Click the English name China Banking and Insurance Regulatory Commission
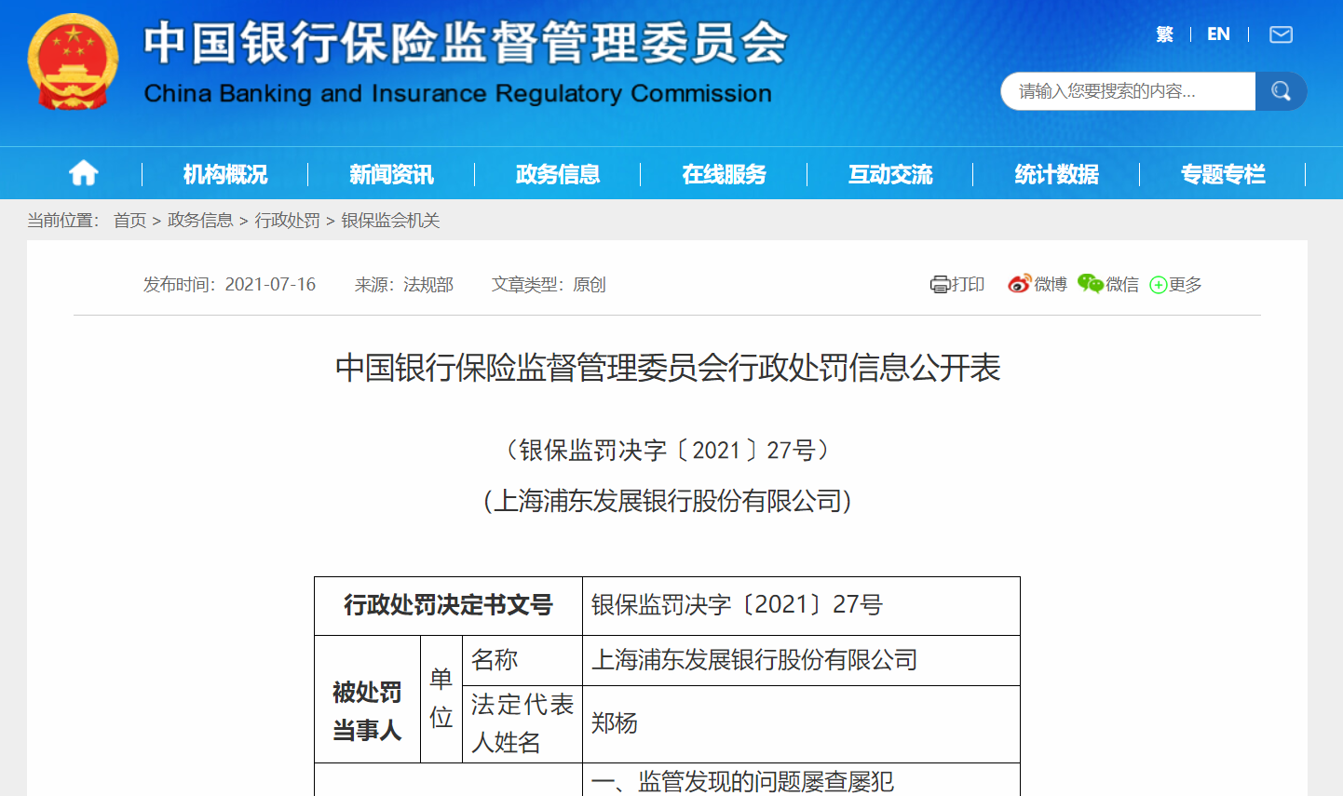This screenshot has width=1343, height=796. pos(457,93)
